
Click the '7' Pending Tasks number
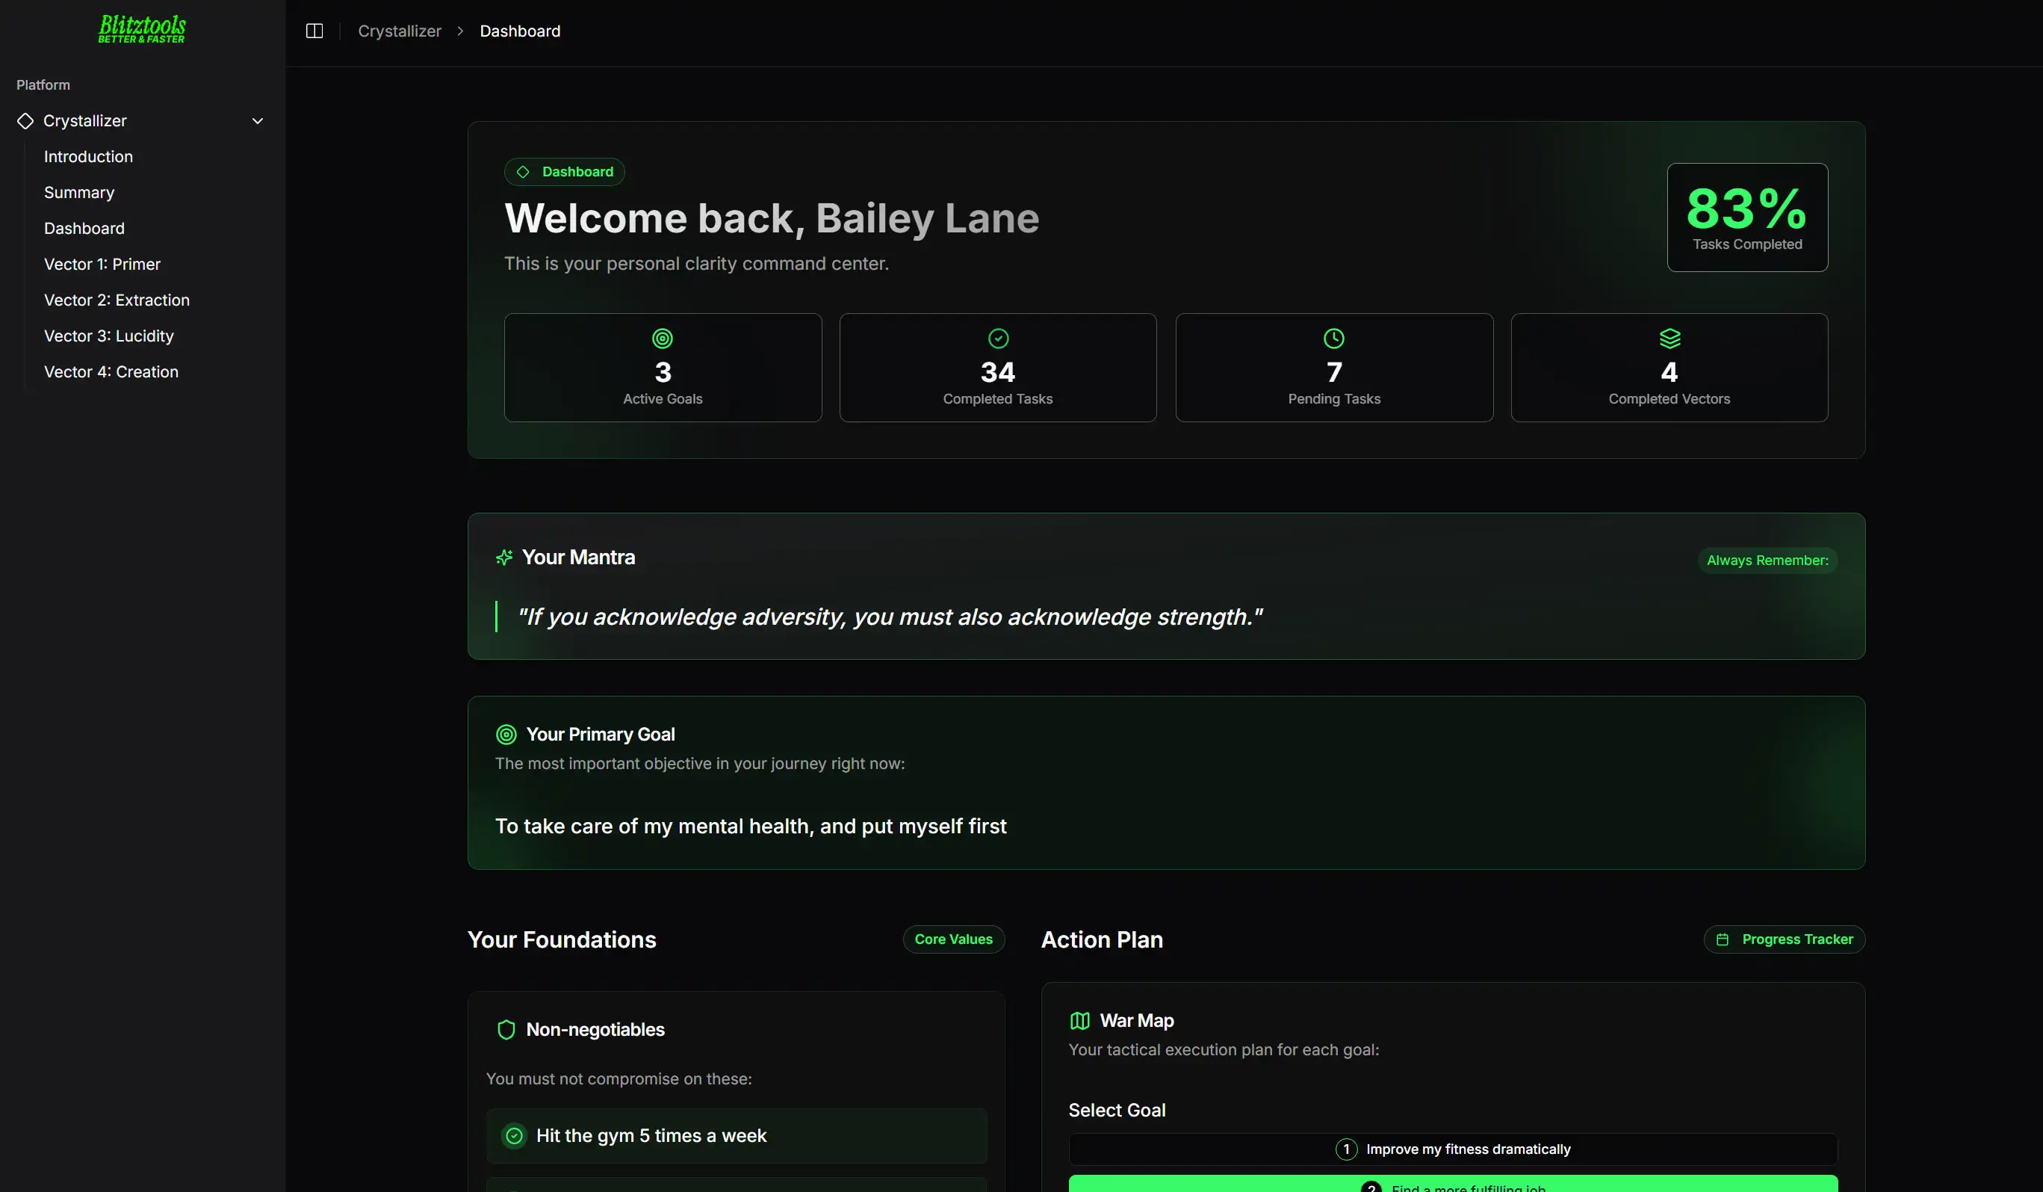1333,372
